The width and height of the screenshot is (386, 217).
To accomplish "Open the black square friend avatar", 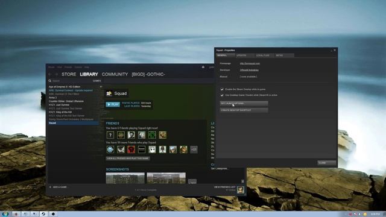I will tap(142, 149).
